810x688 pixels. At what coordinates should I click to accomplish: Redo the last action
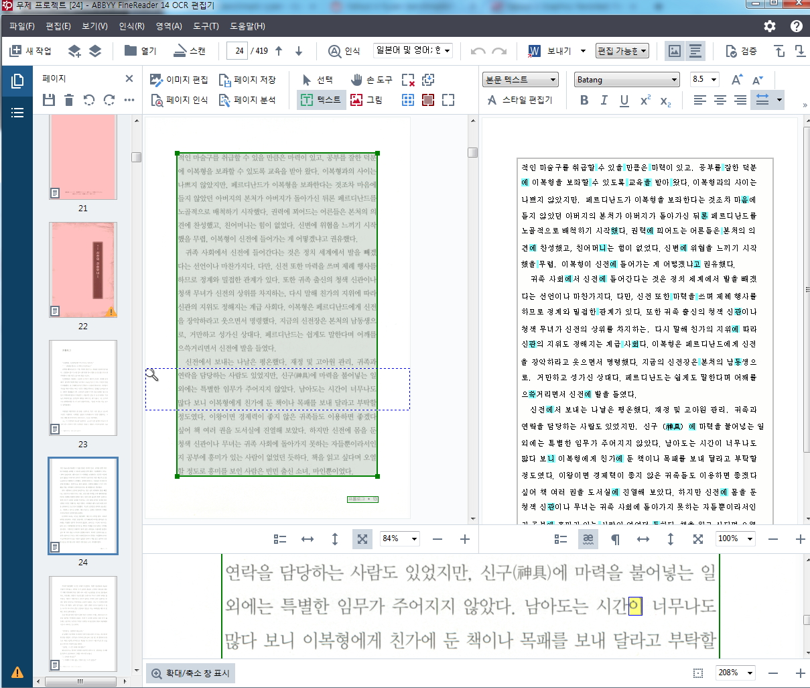499,51
